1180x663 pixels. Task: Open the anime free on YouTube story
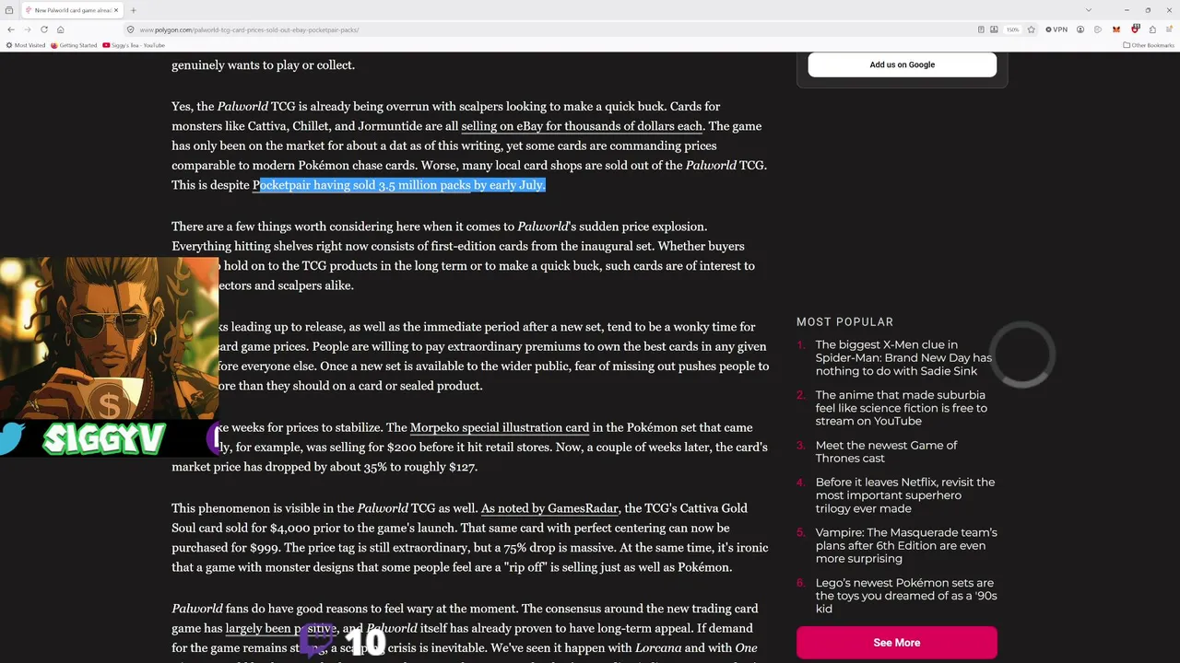[902, 408]
